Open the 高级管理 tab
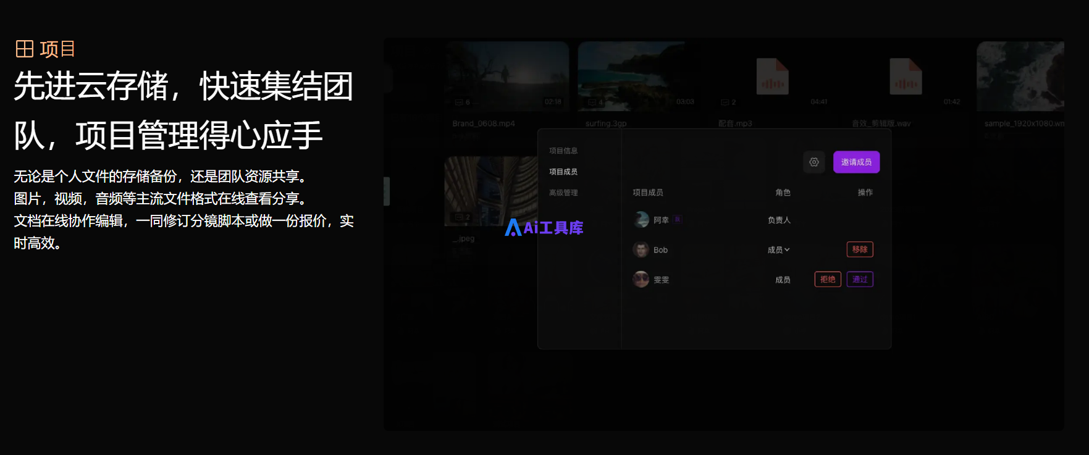Viewport: 1089px width, 455px height. pos(563,193)
